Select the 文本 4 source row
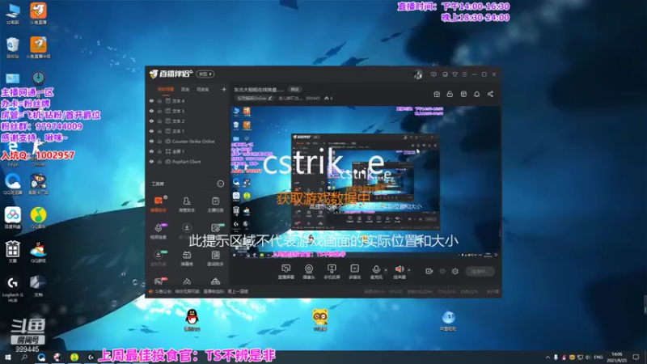Image resolution: width=647 pixels, height=364 pixels. 188,100
